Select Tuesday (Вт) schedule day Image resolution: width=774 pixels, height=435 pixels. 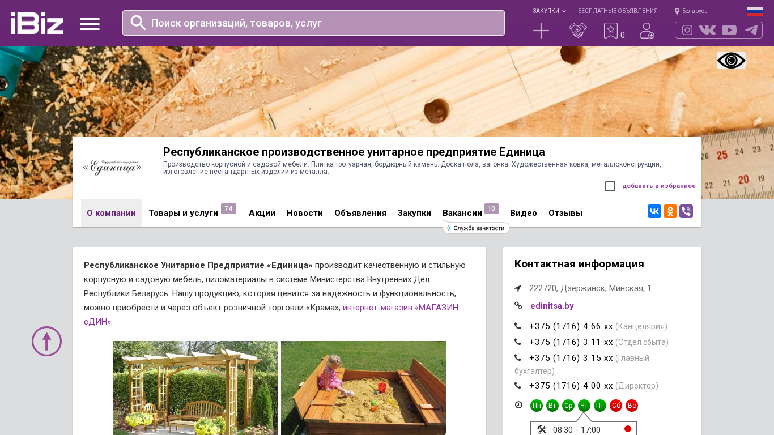click(x=552, y=406)
